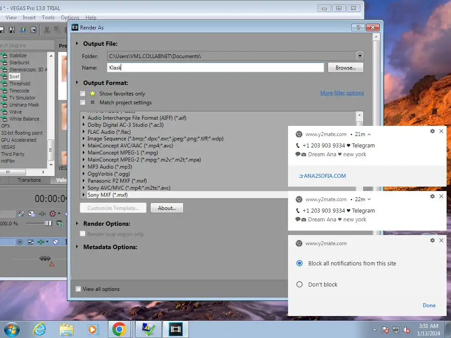Expand the MP3 Audio format templates

click(84, 166)
